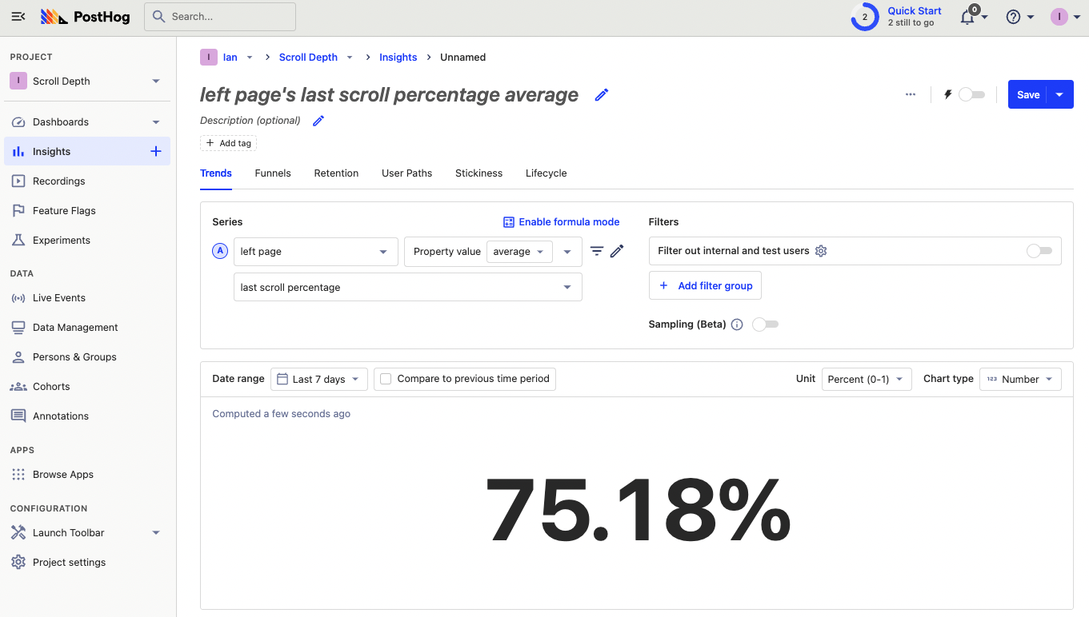This screenshot has height=617, width=1089.
Task: Click the Save button
Action: click(x=1027, y=94)
